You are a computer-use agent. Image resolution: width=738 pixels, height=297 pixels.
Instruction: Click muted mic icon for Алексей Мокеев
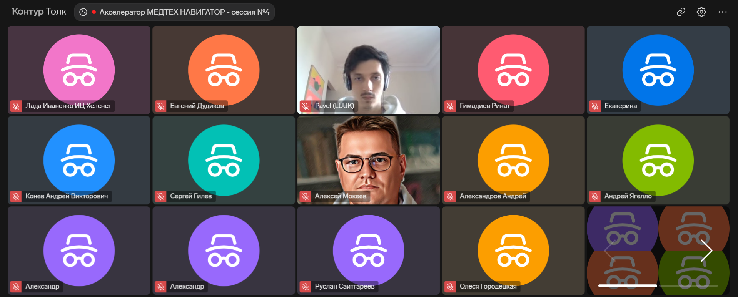point(306,196)
